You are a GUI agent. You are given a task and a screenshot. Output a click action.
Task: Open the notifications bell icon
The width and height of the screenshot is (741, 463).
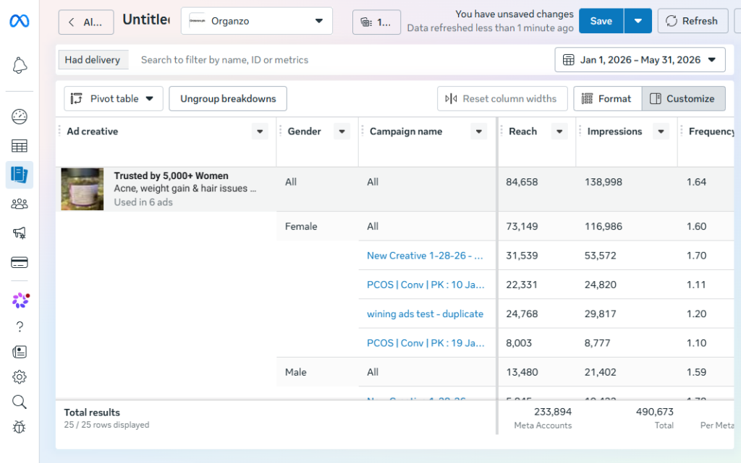click(20, 66)
